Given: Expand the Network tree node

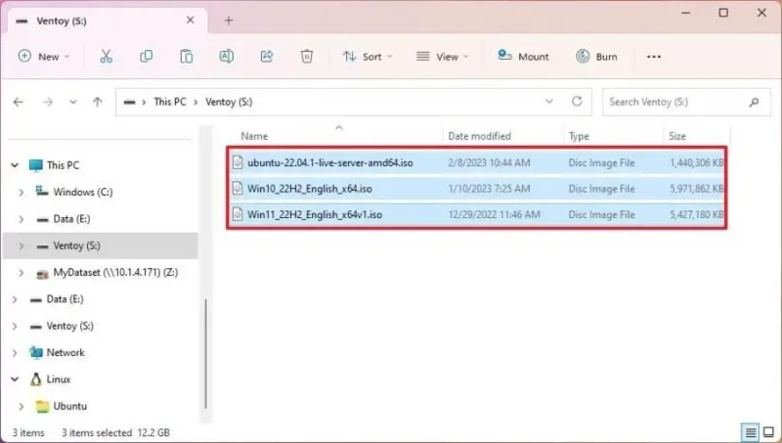Looking at the screenshot, I should point(15,353).
